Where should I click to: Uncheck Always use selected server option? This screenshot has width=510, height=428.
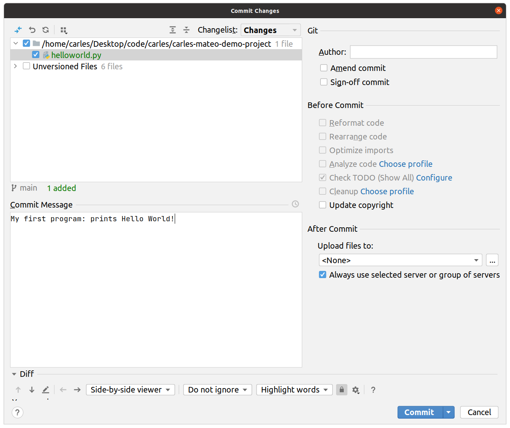tap(322, 274)
